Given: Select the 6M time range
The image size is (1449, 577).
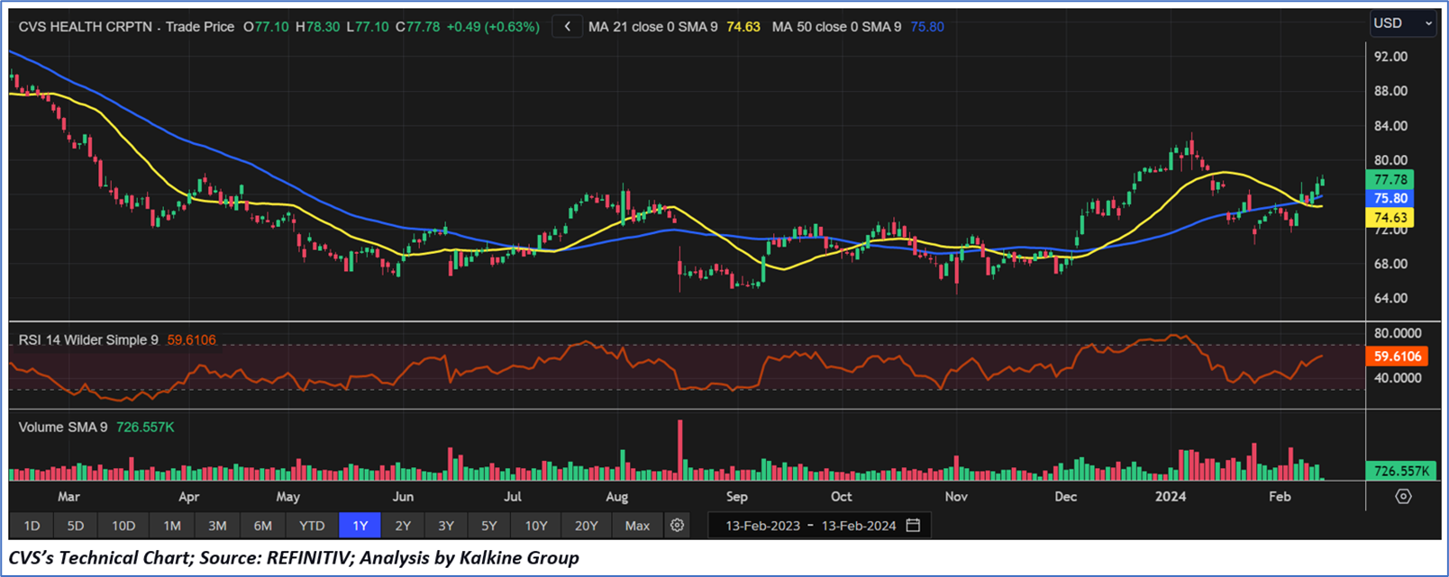Looking at the screenshot, I should [262, 526].
